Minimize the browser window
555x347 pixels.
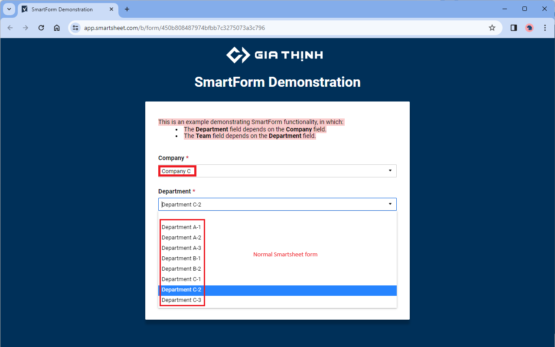click(x=505, y=9)
